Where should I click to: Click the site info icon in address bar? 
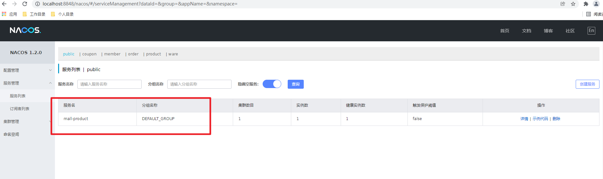[37, 4]
